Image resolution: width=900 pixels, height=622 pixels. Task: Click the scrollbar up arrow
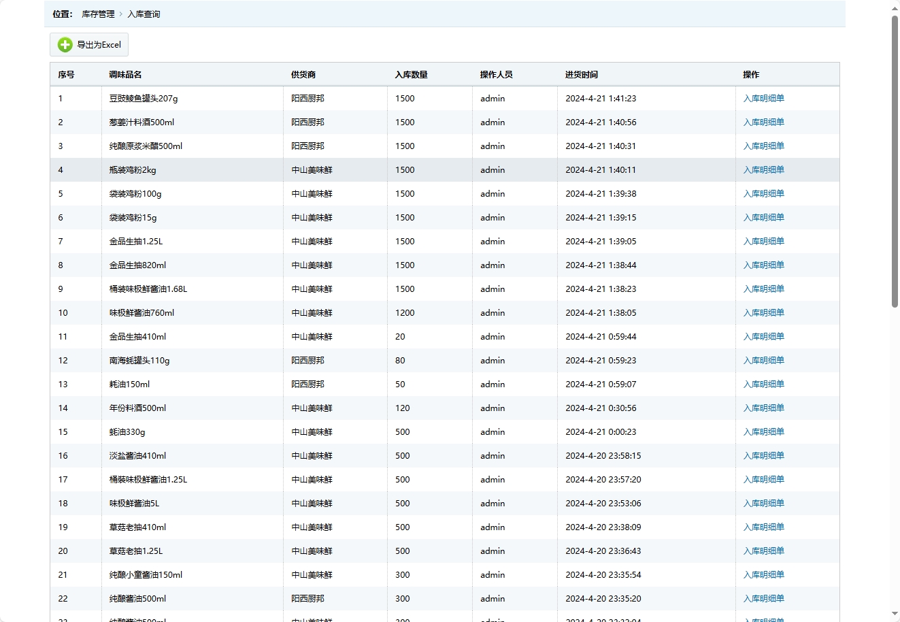click(x=895, y=9)
